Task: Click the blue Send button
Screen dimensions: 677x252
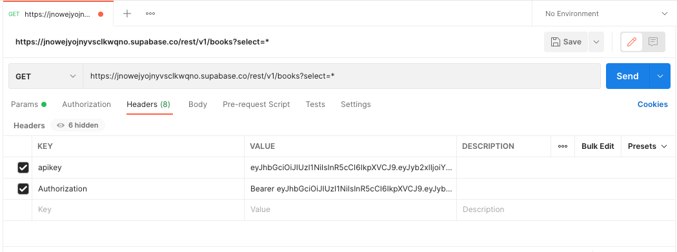Action: [x=628, y=77]
